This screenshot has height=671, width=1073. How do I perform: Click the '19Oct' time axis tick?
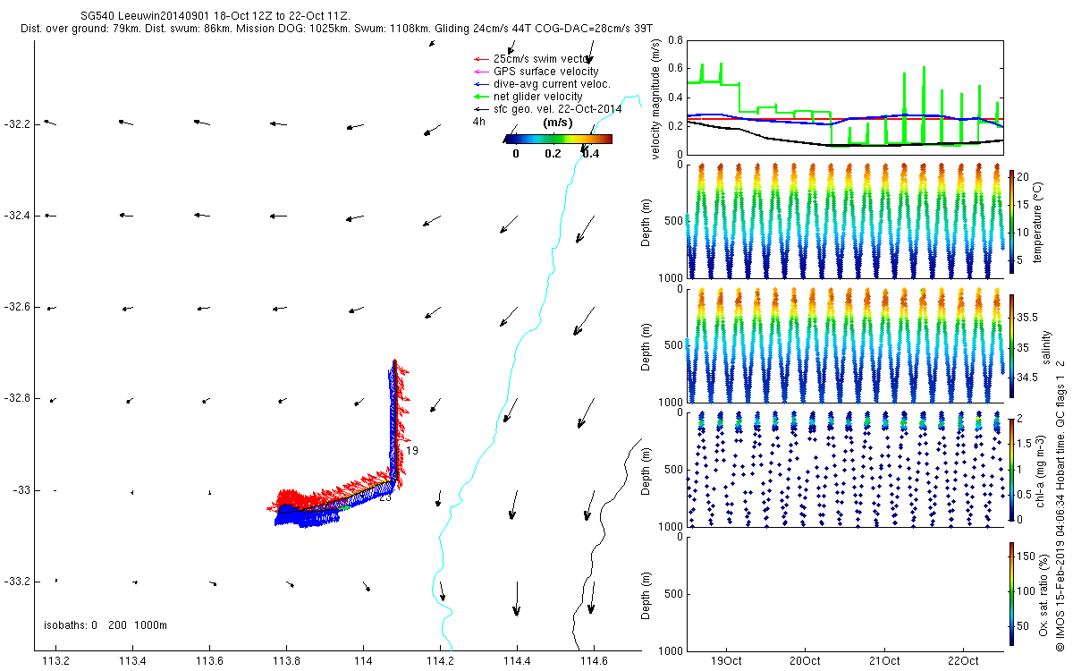726,661
